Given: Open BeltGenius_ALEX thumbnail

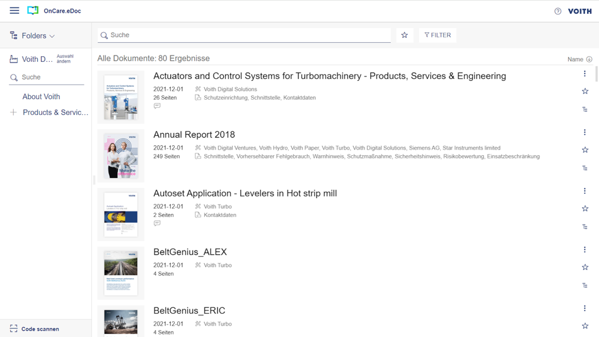Looking at the screenshot, I should pyautogui.click(x=120, y=273).
